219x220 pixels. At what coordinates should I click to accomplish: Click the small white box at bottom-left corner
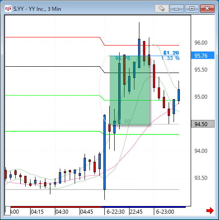[8, 211]
